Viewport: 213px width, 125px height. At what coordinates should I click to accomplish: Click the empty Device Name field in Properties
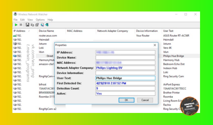(125, 57)
